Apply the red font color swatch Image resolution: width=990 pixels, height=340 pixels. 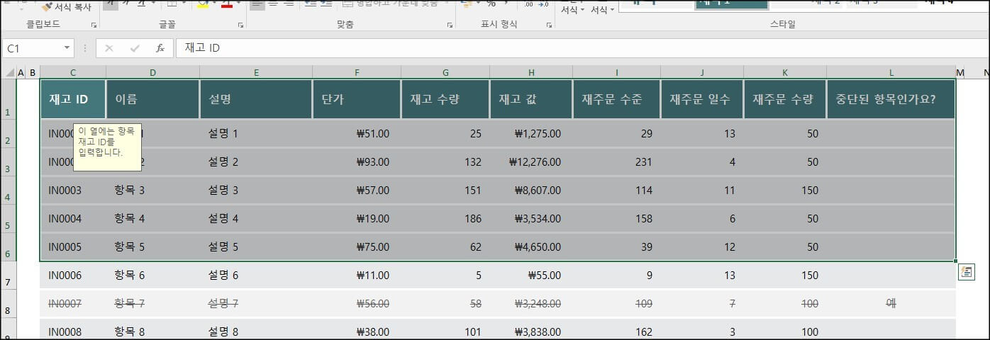point(227,4)
